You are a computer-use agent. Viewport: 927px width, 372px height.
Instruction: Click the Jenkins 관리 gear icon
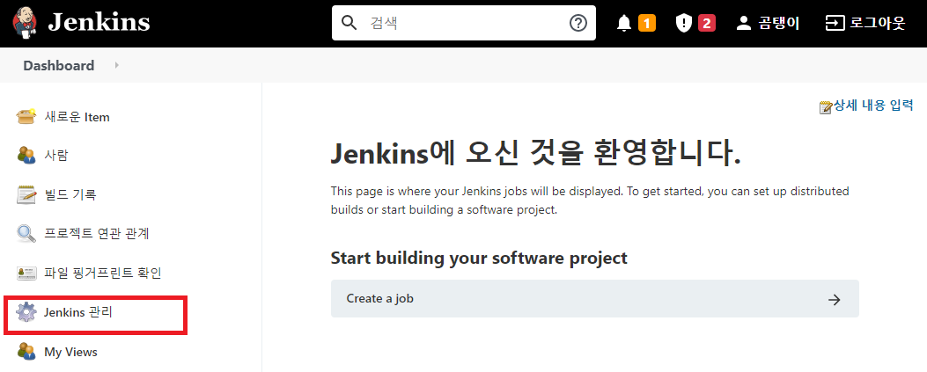point(26,312)
